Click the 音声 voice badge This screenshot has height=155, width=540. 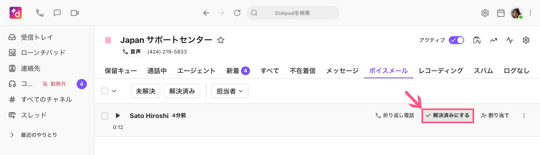(132, 52)
